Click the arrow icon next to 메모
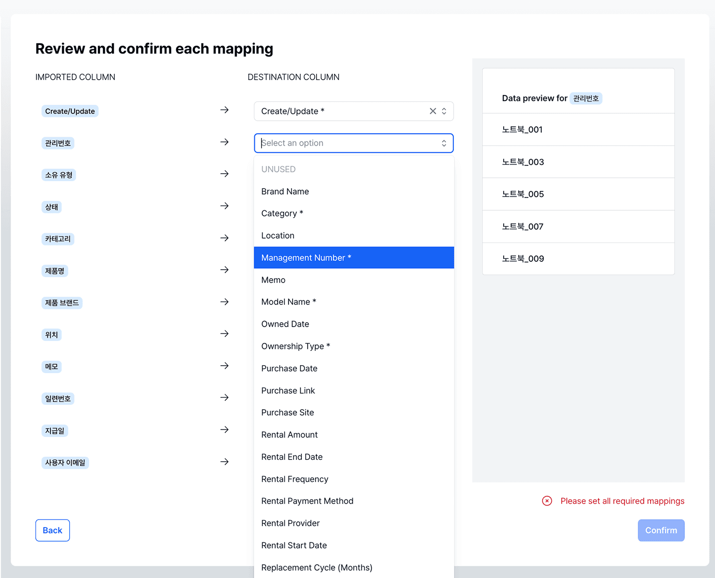Viewport: 715px width, 578px height. coord(224,366)
